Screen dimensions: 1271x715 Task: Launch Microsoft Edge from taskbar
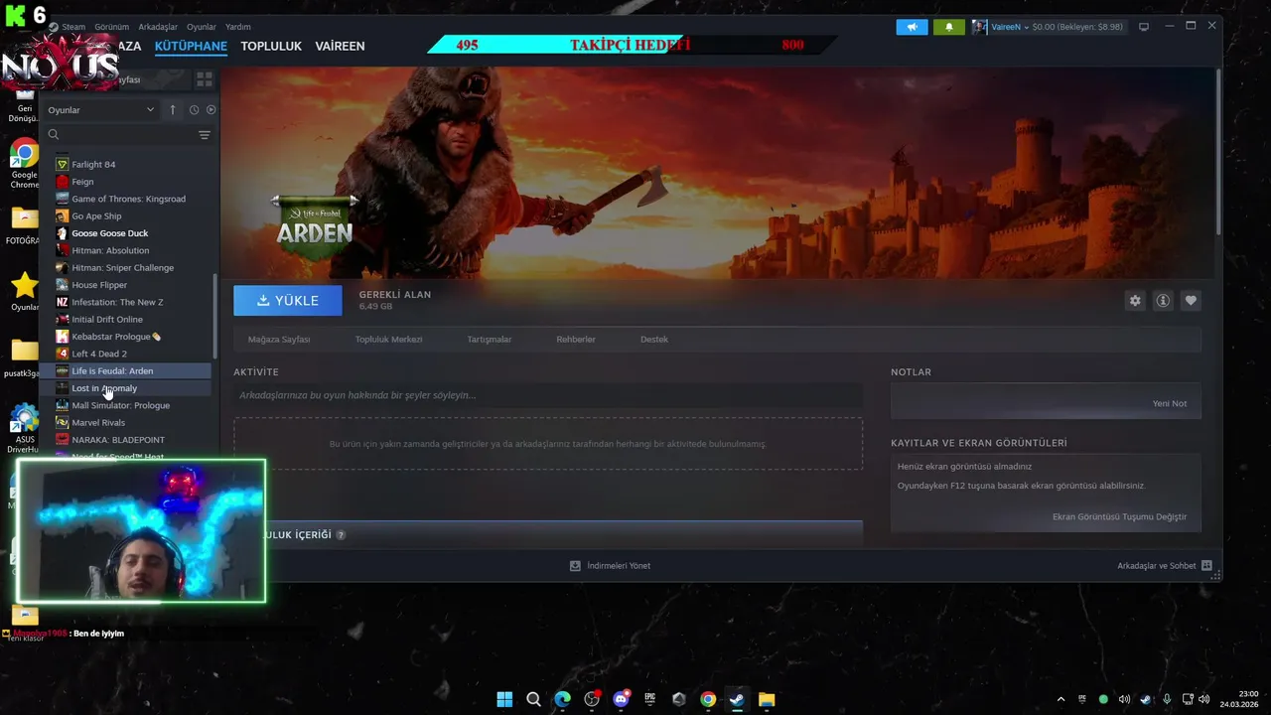tap(562, 699)
